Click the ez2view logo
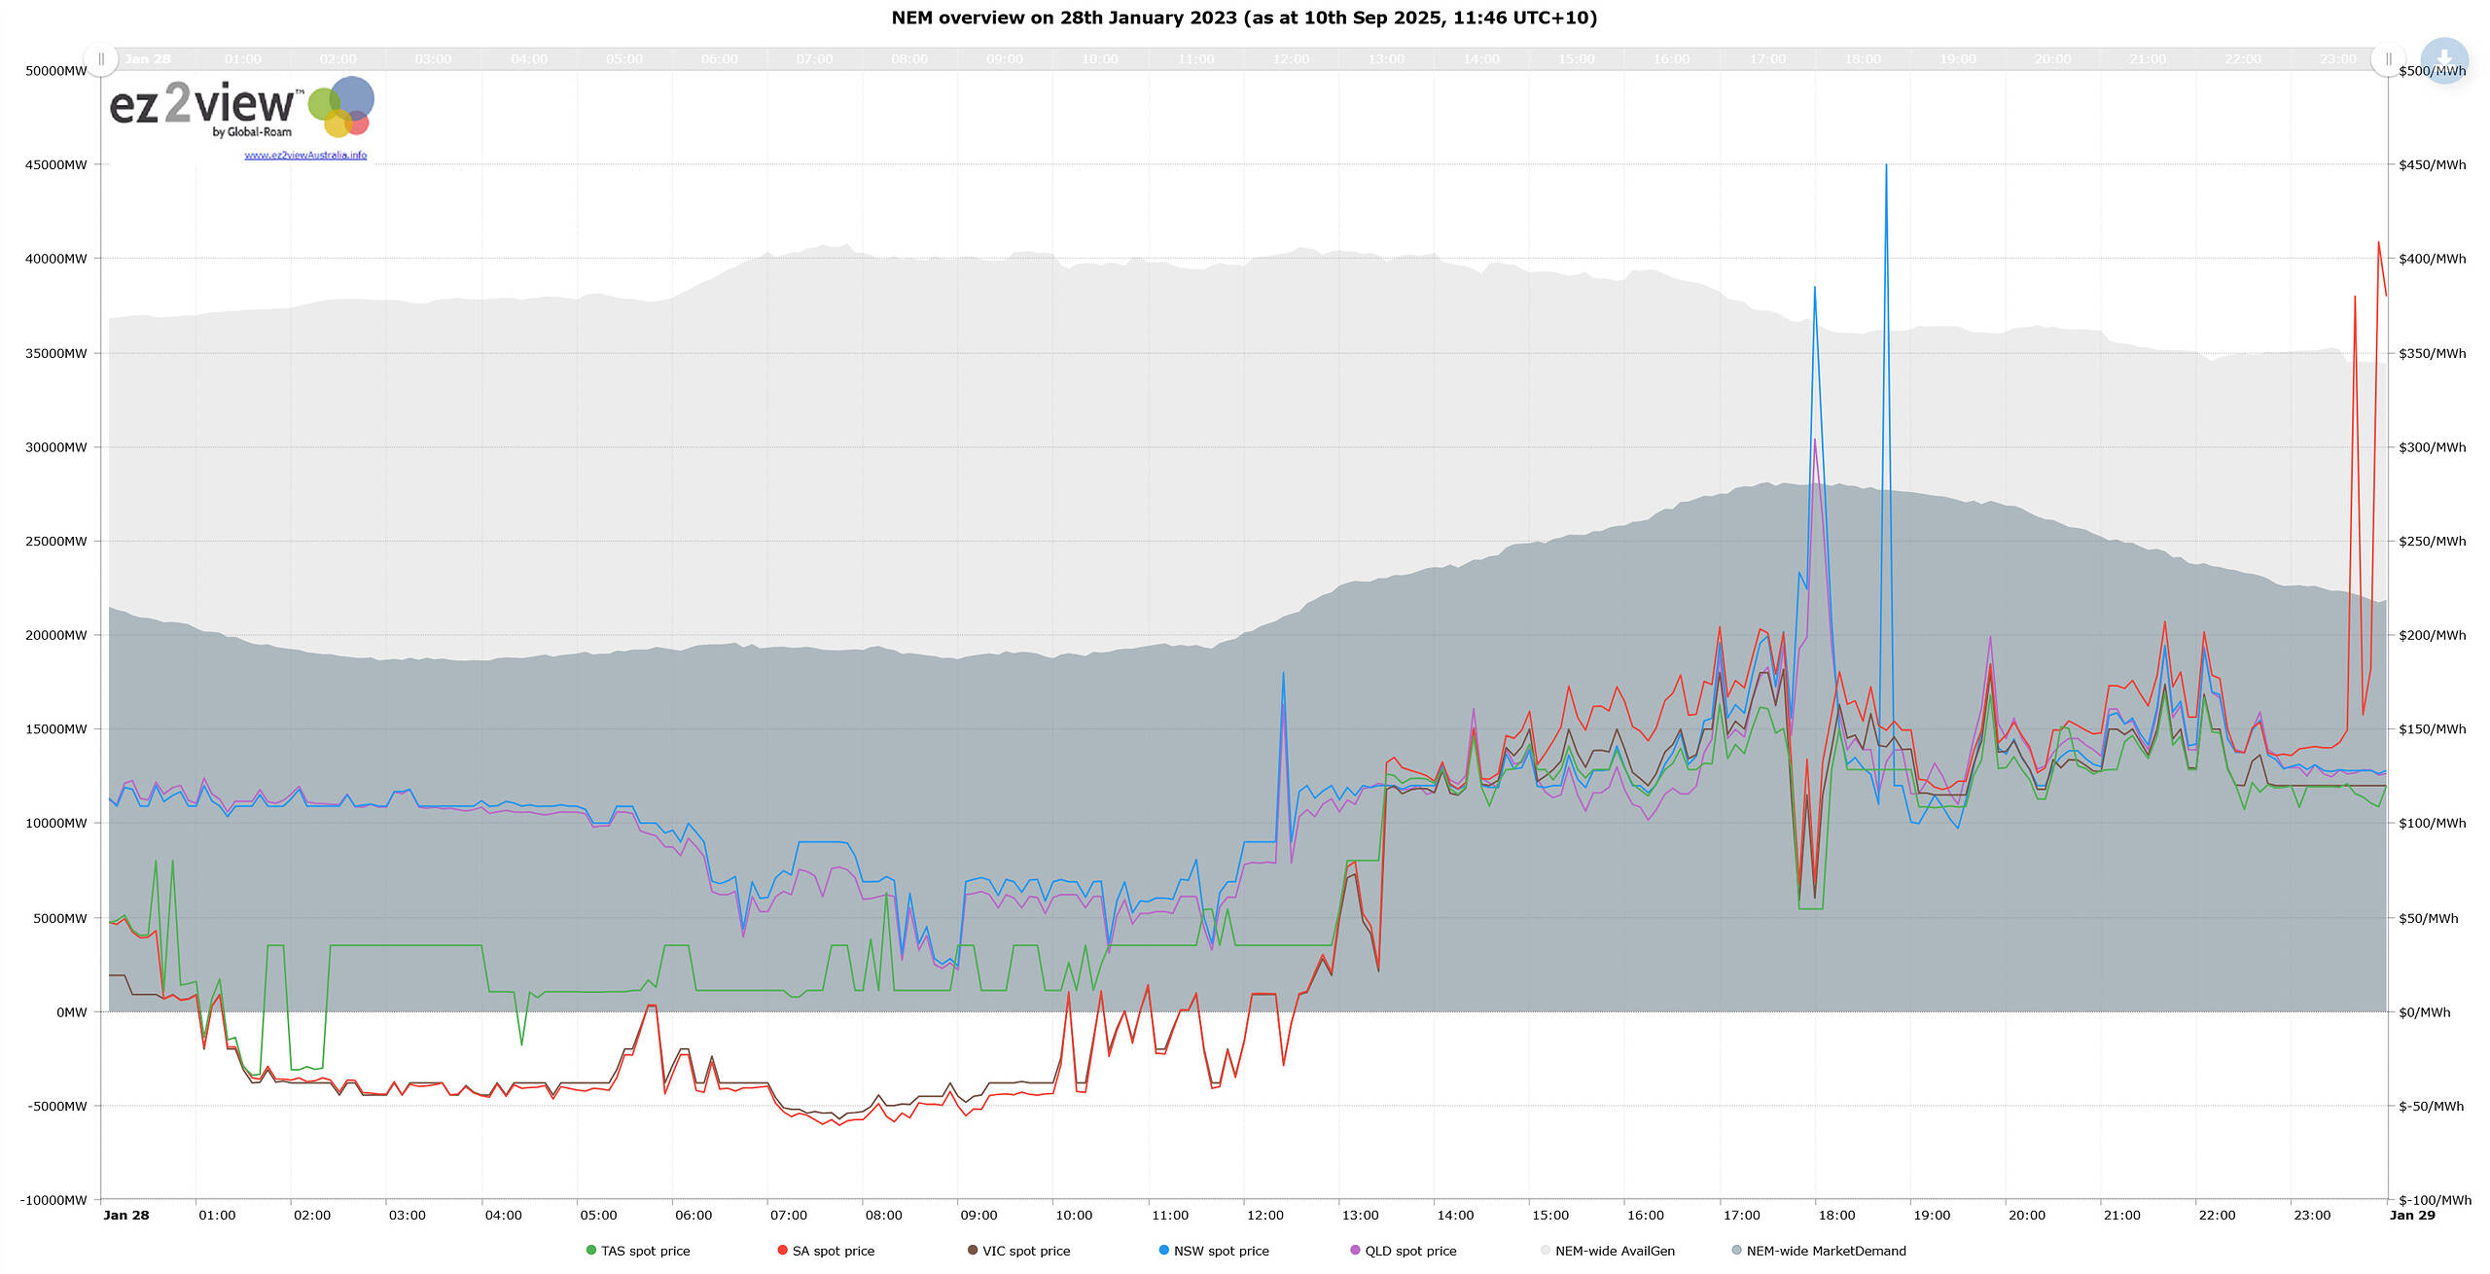2490x1274 pixels. point(241,108)
